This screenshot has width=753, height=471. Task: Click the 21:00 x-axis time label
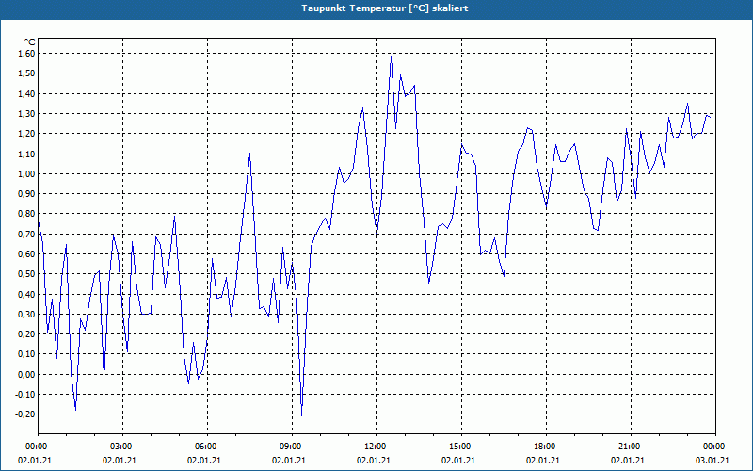point(631,447)
